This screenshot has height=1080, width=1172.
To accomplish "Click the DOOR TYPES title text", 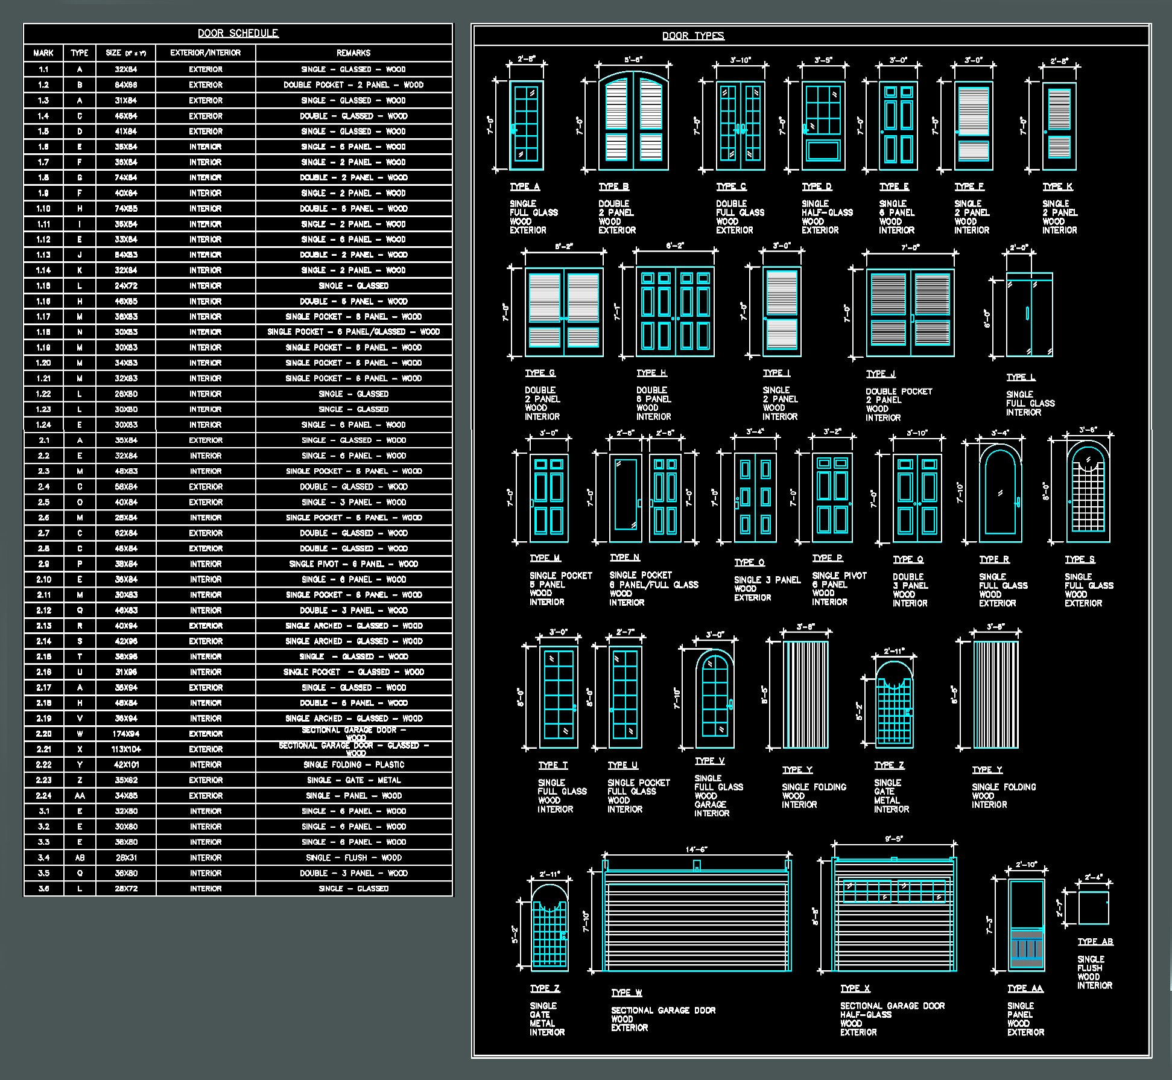I will (x=693, y=36).
